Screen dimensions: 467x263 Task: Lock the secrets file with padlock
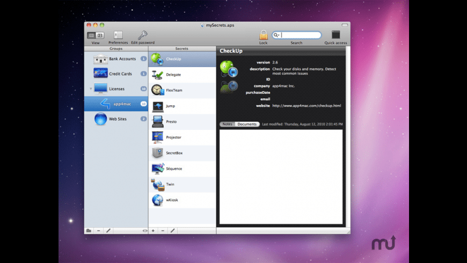pos(264,35)
